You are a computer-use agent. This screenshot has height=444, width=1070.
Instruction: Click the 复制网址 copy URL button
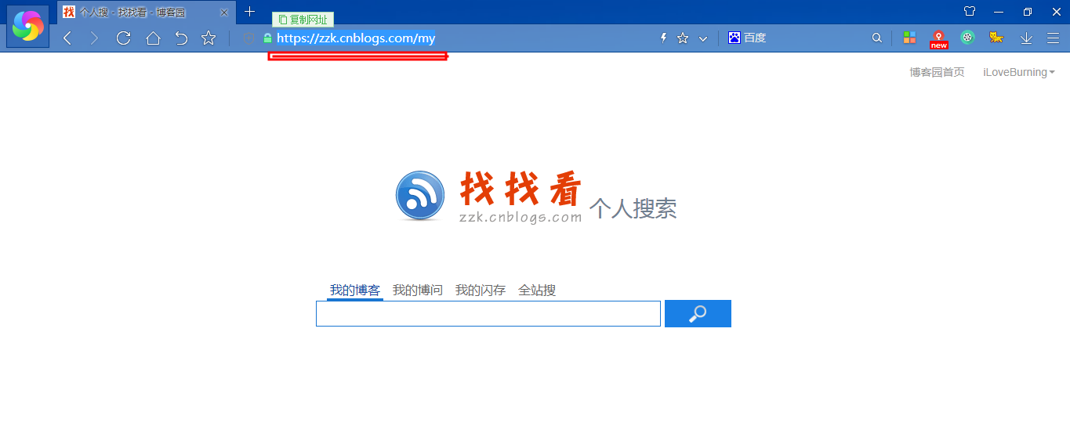point(303,20)
